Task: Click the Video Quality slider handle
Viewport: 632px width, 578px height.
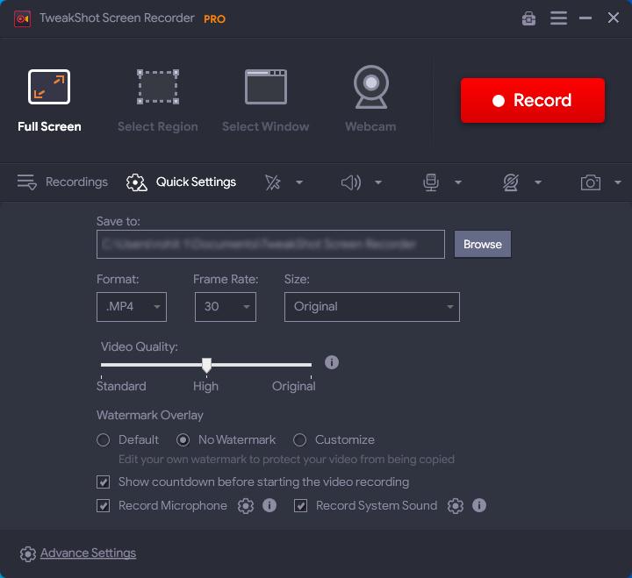Action: tap(206, 365)
